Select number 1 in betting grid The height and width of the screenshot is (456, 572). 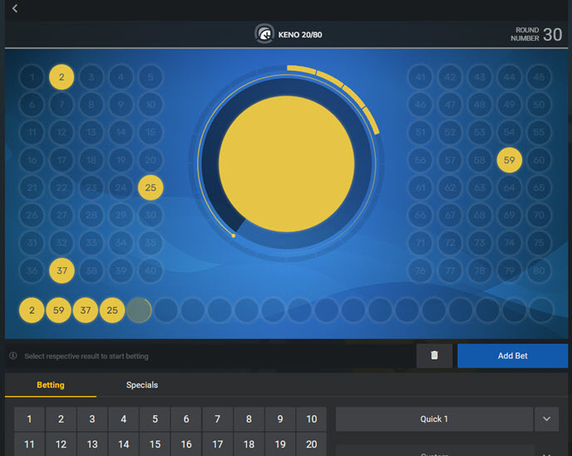coord(29,419)
